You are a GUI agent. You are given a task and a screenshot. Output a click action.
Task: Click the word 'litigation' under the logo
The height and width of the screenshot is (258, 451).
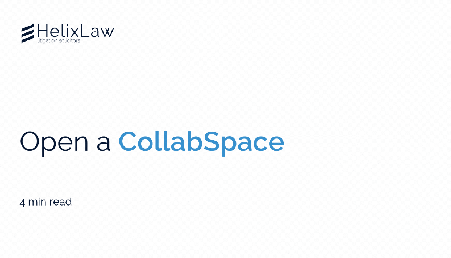(47, 40)
